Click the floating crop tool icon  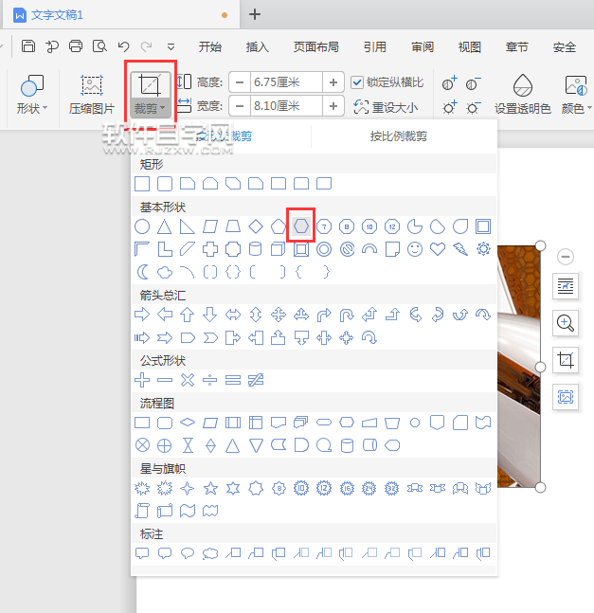pos(566,360)
